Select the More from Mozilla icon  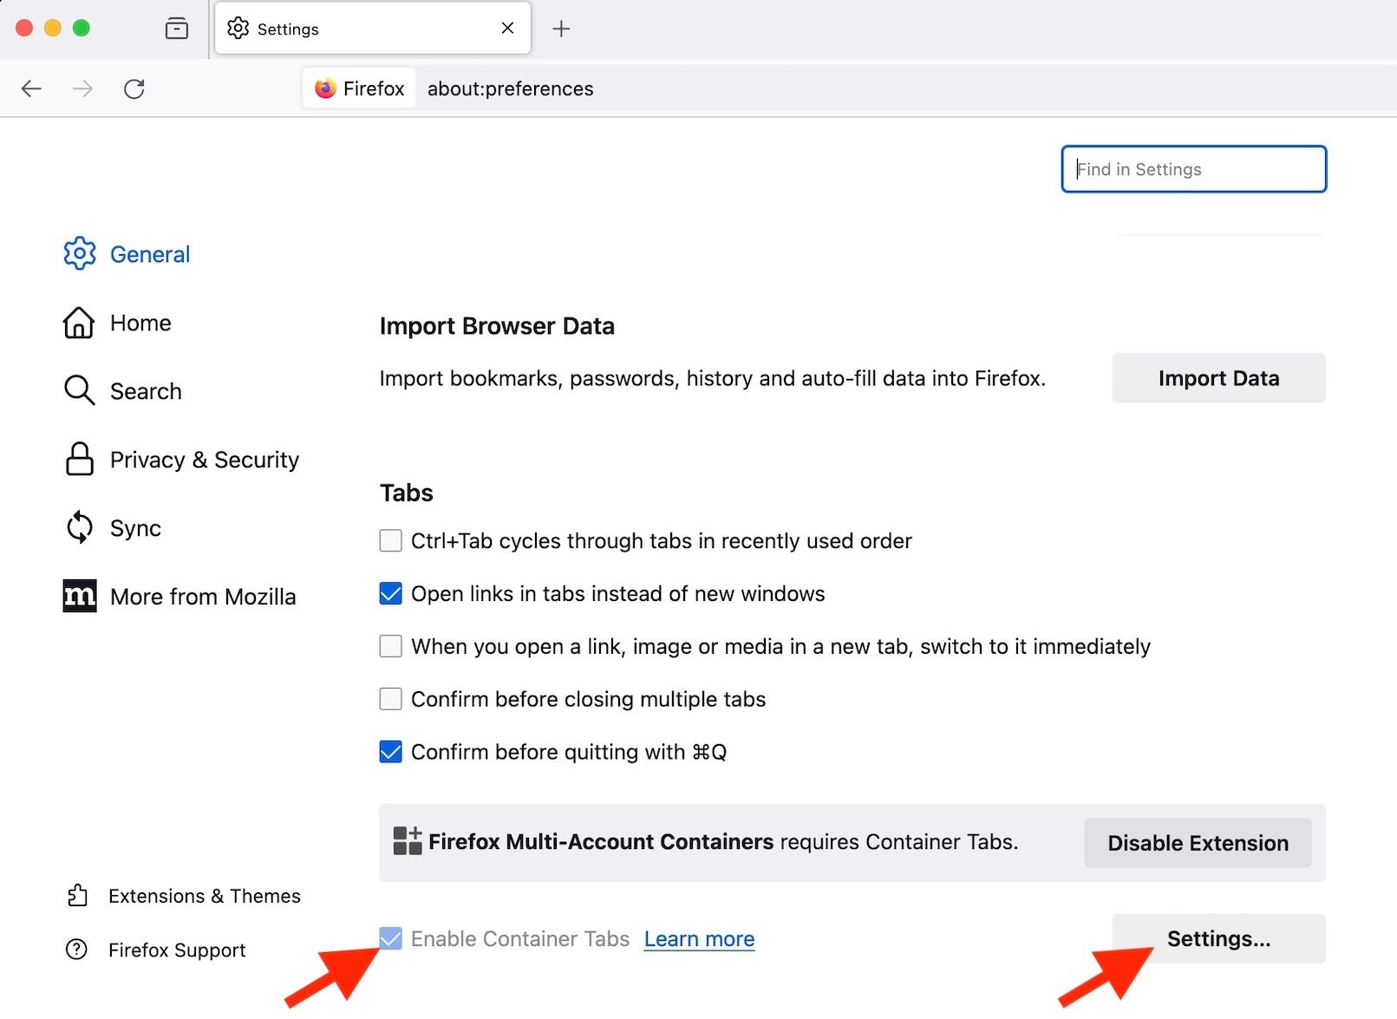79,596
